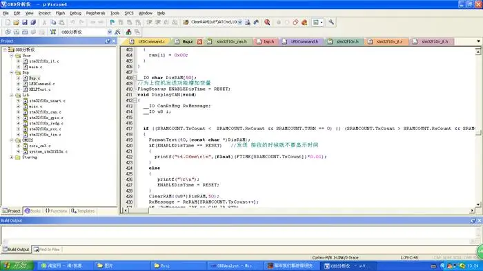
Task: Select the Find In Files tab
Action: click(47, 250)
